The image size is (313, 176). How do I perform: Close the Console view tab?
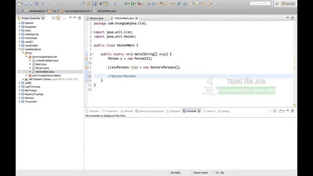point(199,111)
